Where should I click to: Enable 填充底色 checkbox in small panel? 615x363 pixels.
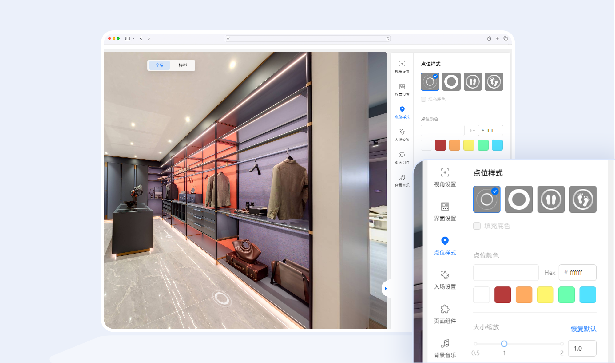(423, 99)
